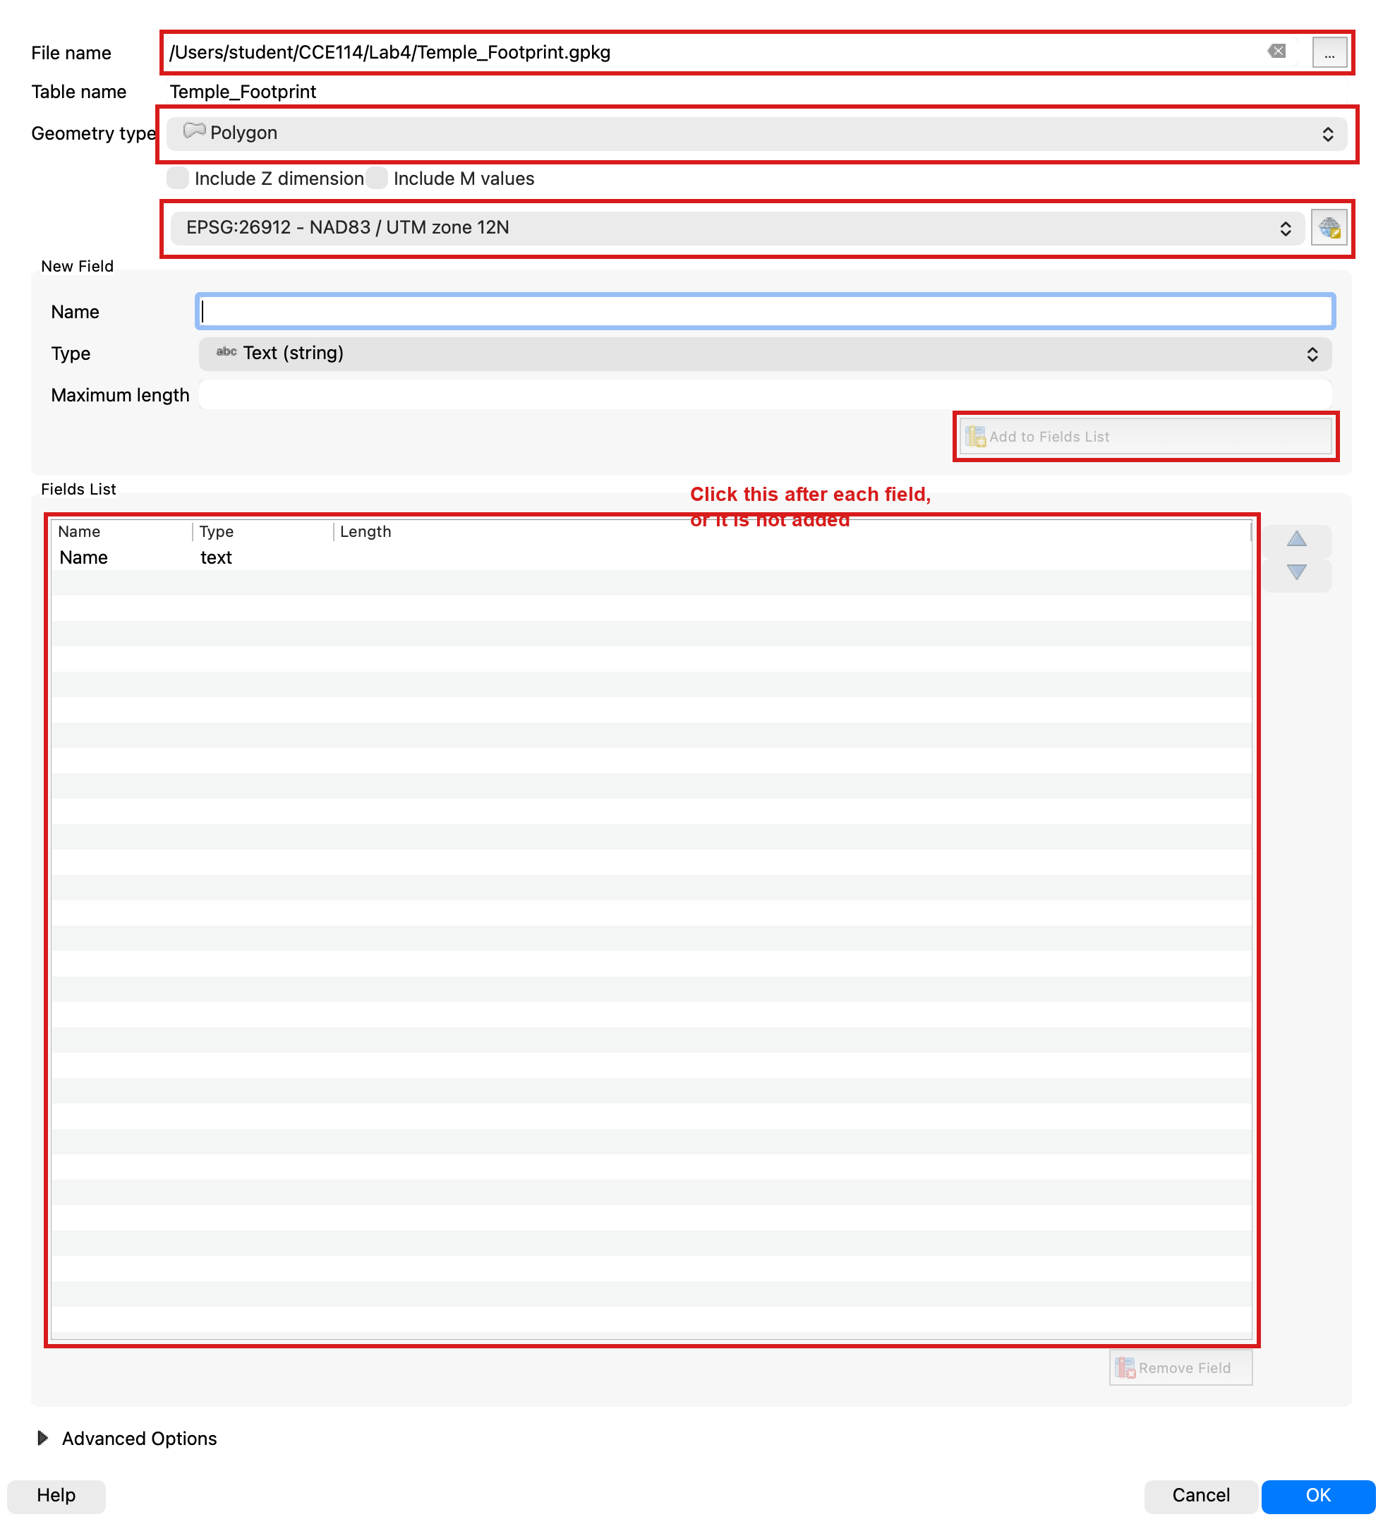Open the Select CRS globe icon
The height and width of the screenshot is (1524, 1383).
tap(1329, 227)
